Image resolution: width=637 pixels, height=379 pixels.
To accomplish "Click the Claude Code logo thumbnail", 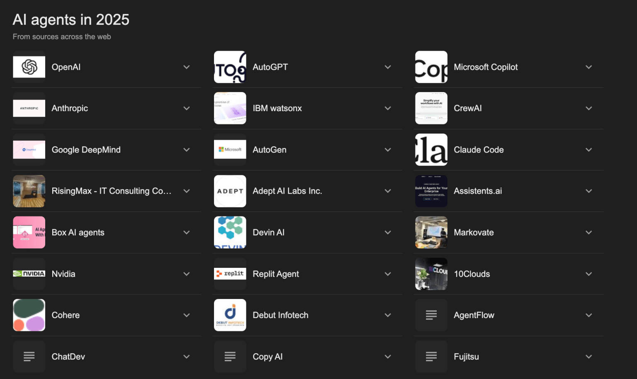I will point(431,150).
